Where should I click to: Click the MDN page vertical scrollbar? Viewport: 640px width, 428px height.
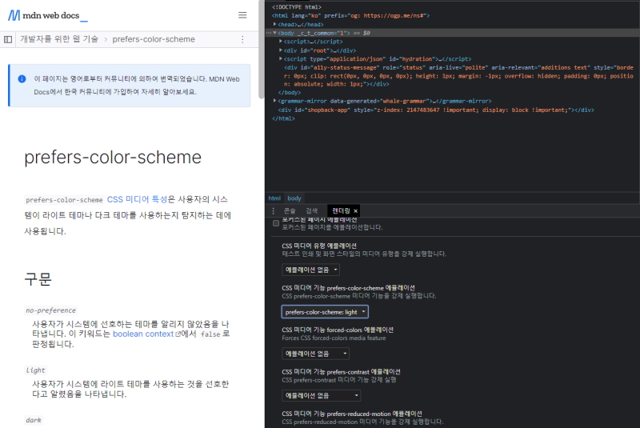[x=262, y=49]
